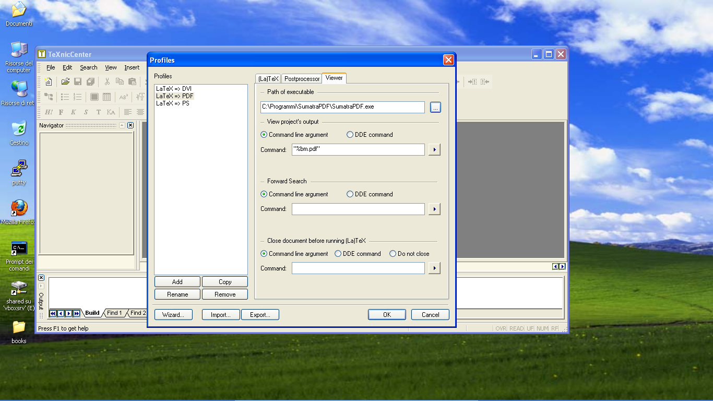Select Command line argument under Close document section
This screenshot has height=401, width=713.
[x=294, y=254]
